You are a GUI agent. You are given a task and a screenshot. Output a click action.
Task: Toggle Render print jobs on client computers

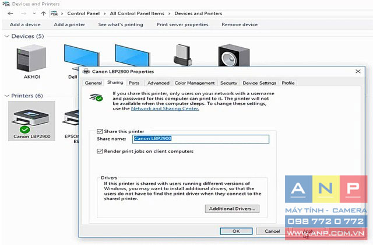[x=100, y=151]
